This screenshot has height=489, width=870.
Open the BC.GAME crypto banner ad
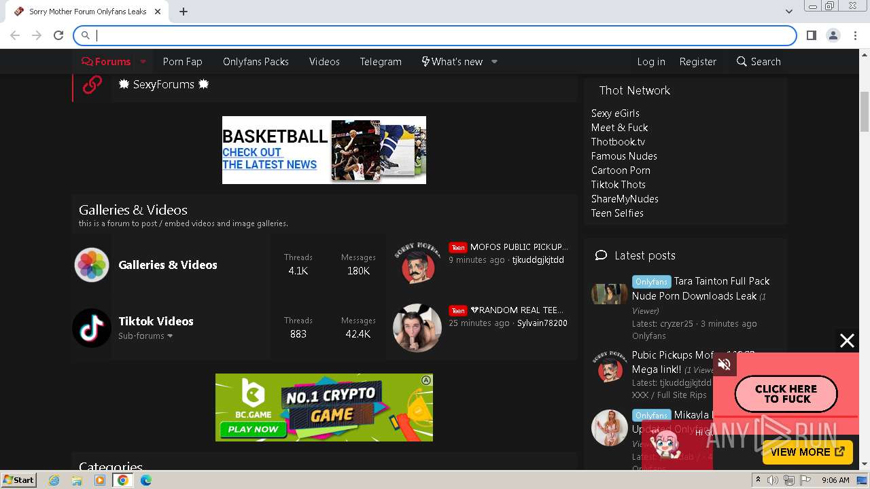(x=324, y=407)
